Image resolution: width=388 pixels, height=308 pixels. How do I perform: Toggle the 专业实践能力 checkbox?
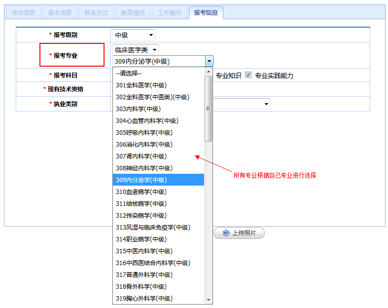[x=248, y=75]
